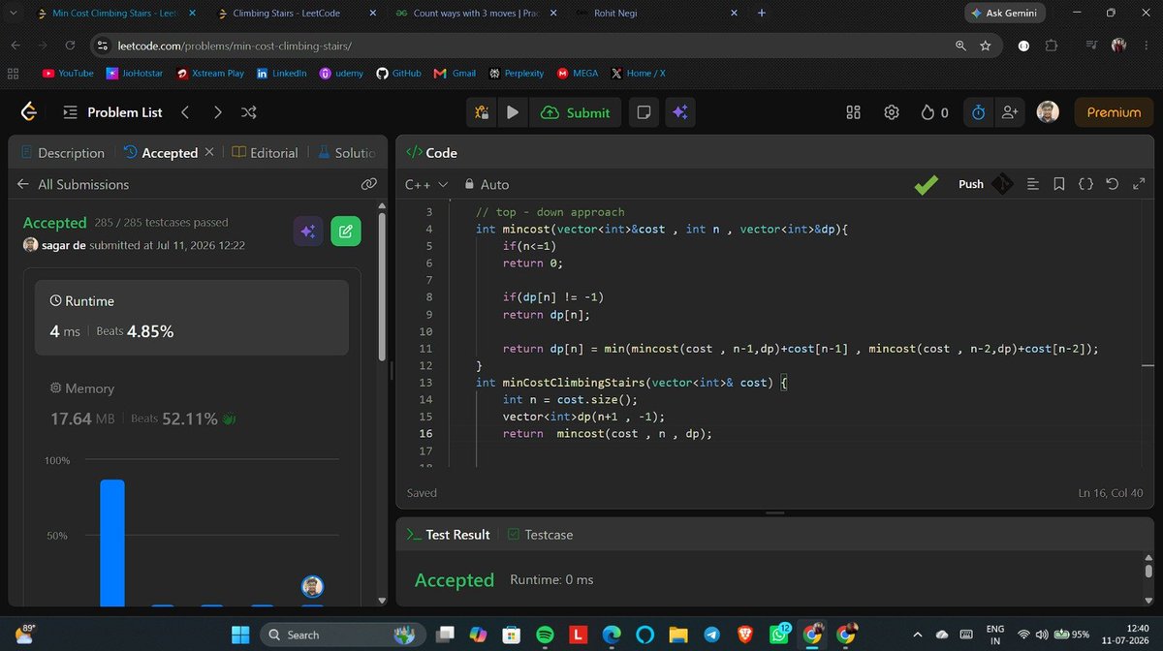Click the LeetCode logo icon
Image resolution: width=1163 pixels, height=651 pixels.
[x=29, y=112]
